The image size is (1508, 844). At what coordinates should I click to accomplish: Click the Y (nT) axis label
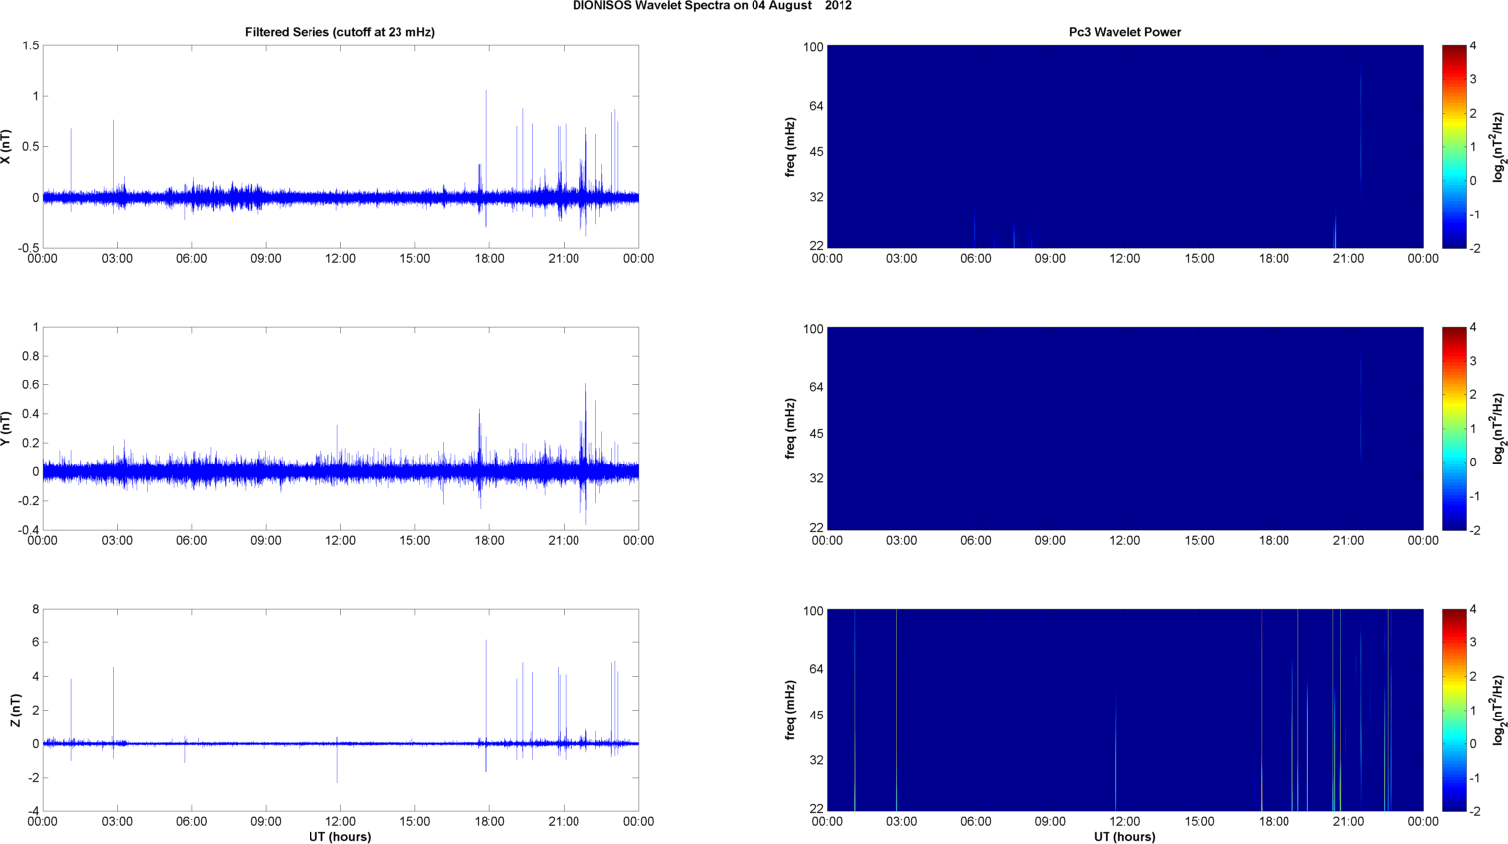[x=6, y=428]
